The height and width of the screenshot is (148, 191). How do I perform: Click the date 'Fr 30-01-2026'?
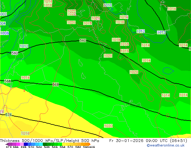click(x=126, y=141)
